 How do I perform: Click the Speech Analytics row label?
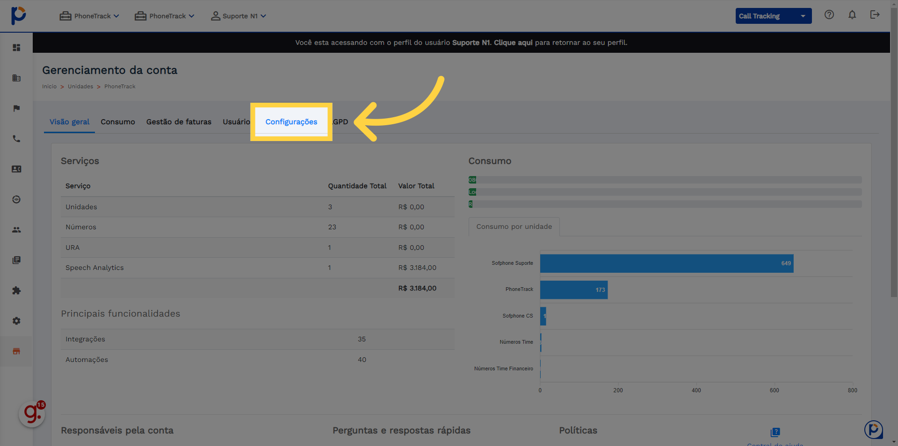[94, 268]
